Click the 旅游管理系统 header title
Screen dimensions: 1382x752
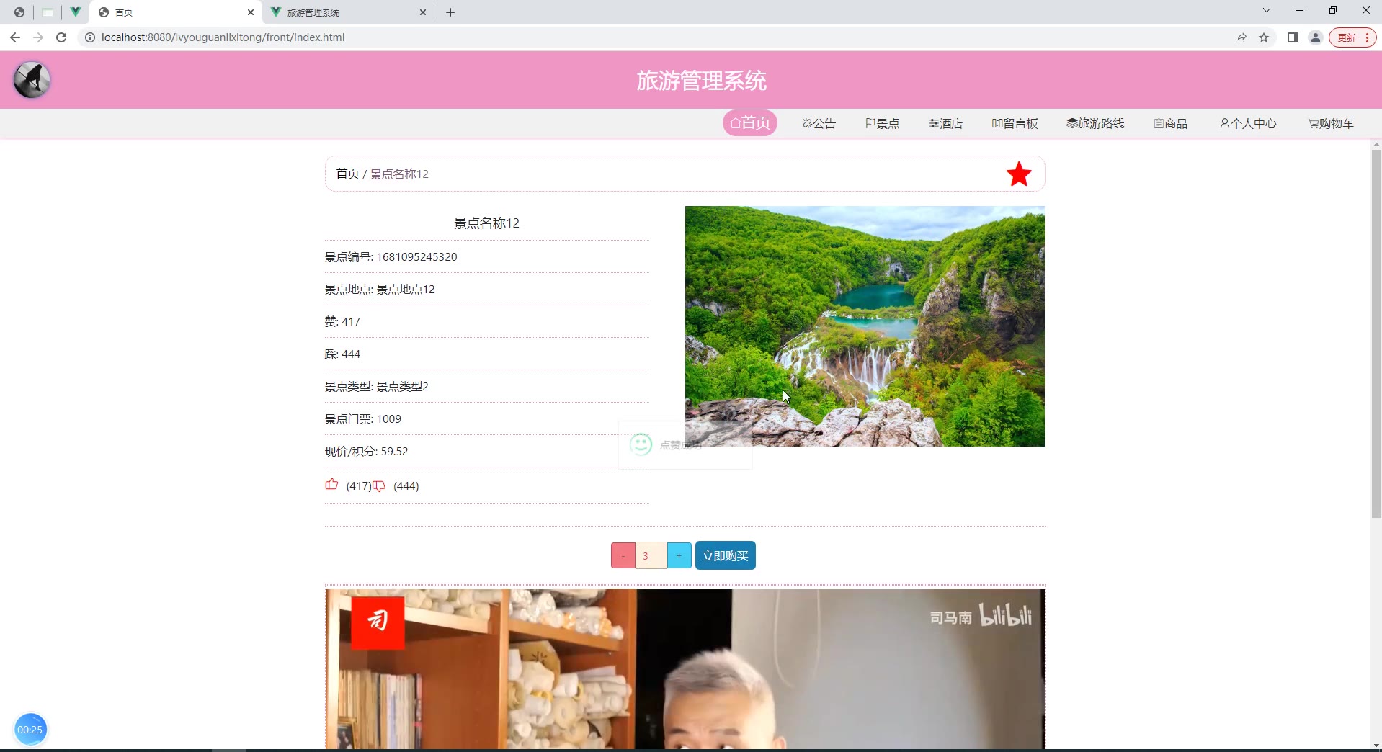point(701,81)
